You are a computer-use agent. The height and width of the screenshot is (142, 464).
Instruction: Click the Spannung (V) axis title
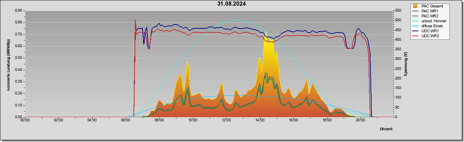[x=406, y=64]
